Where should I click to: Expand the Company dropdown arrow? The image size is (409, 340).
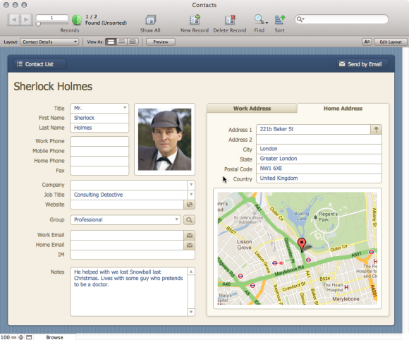click(191, 185)
